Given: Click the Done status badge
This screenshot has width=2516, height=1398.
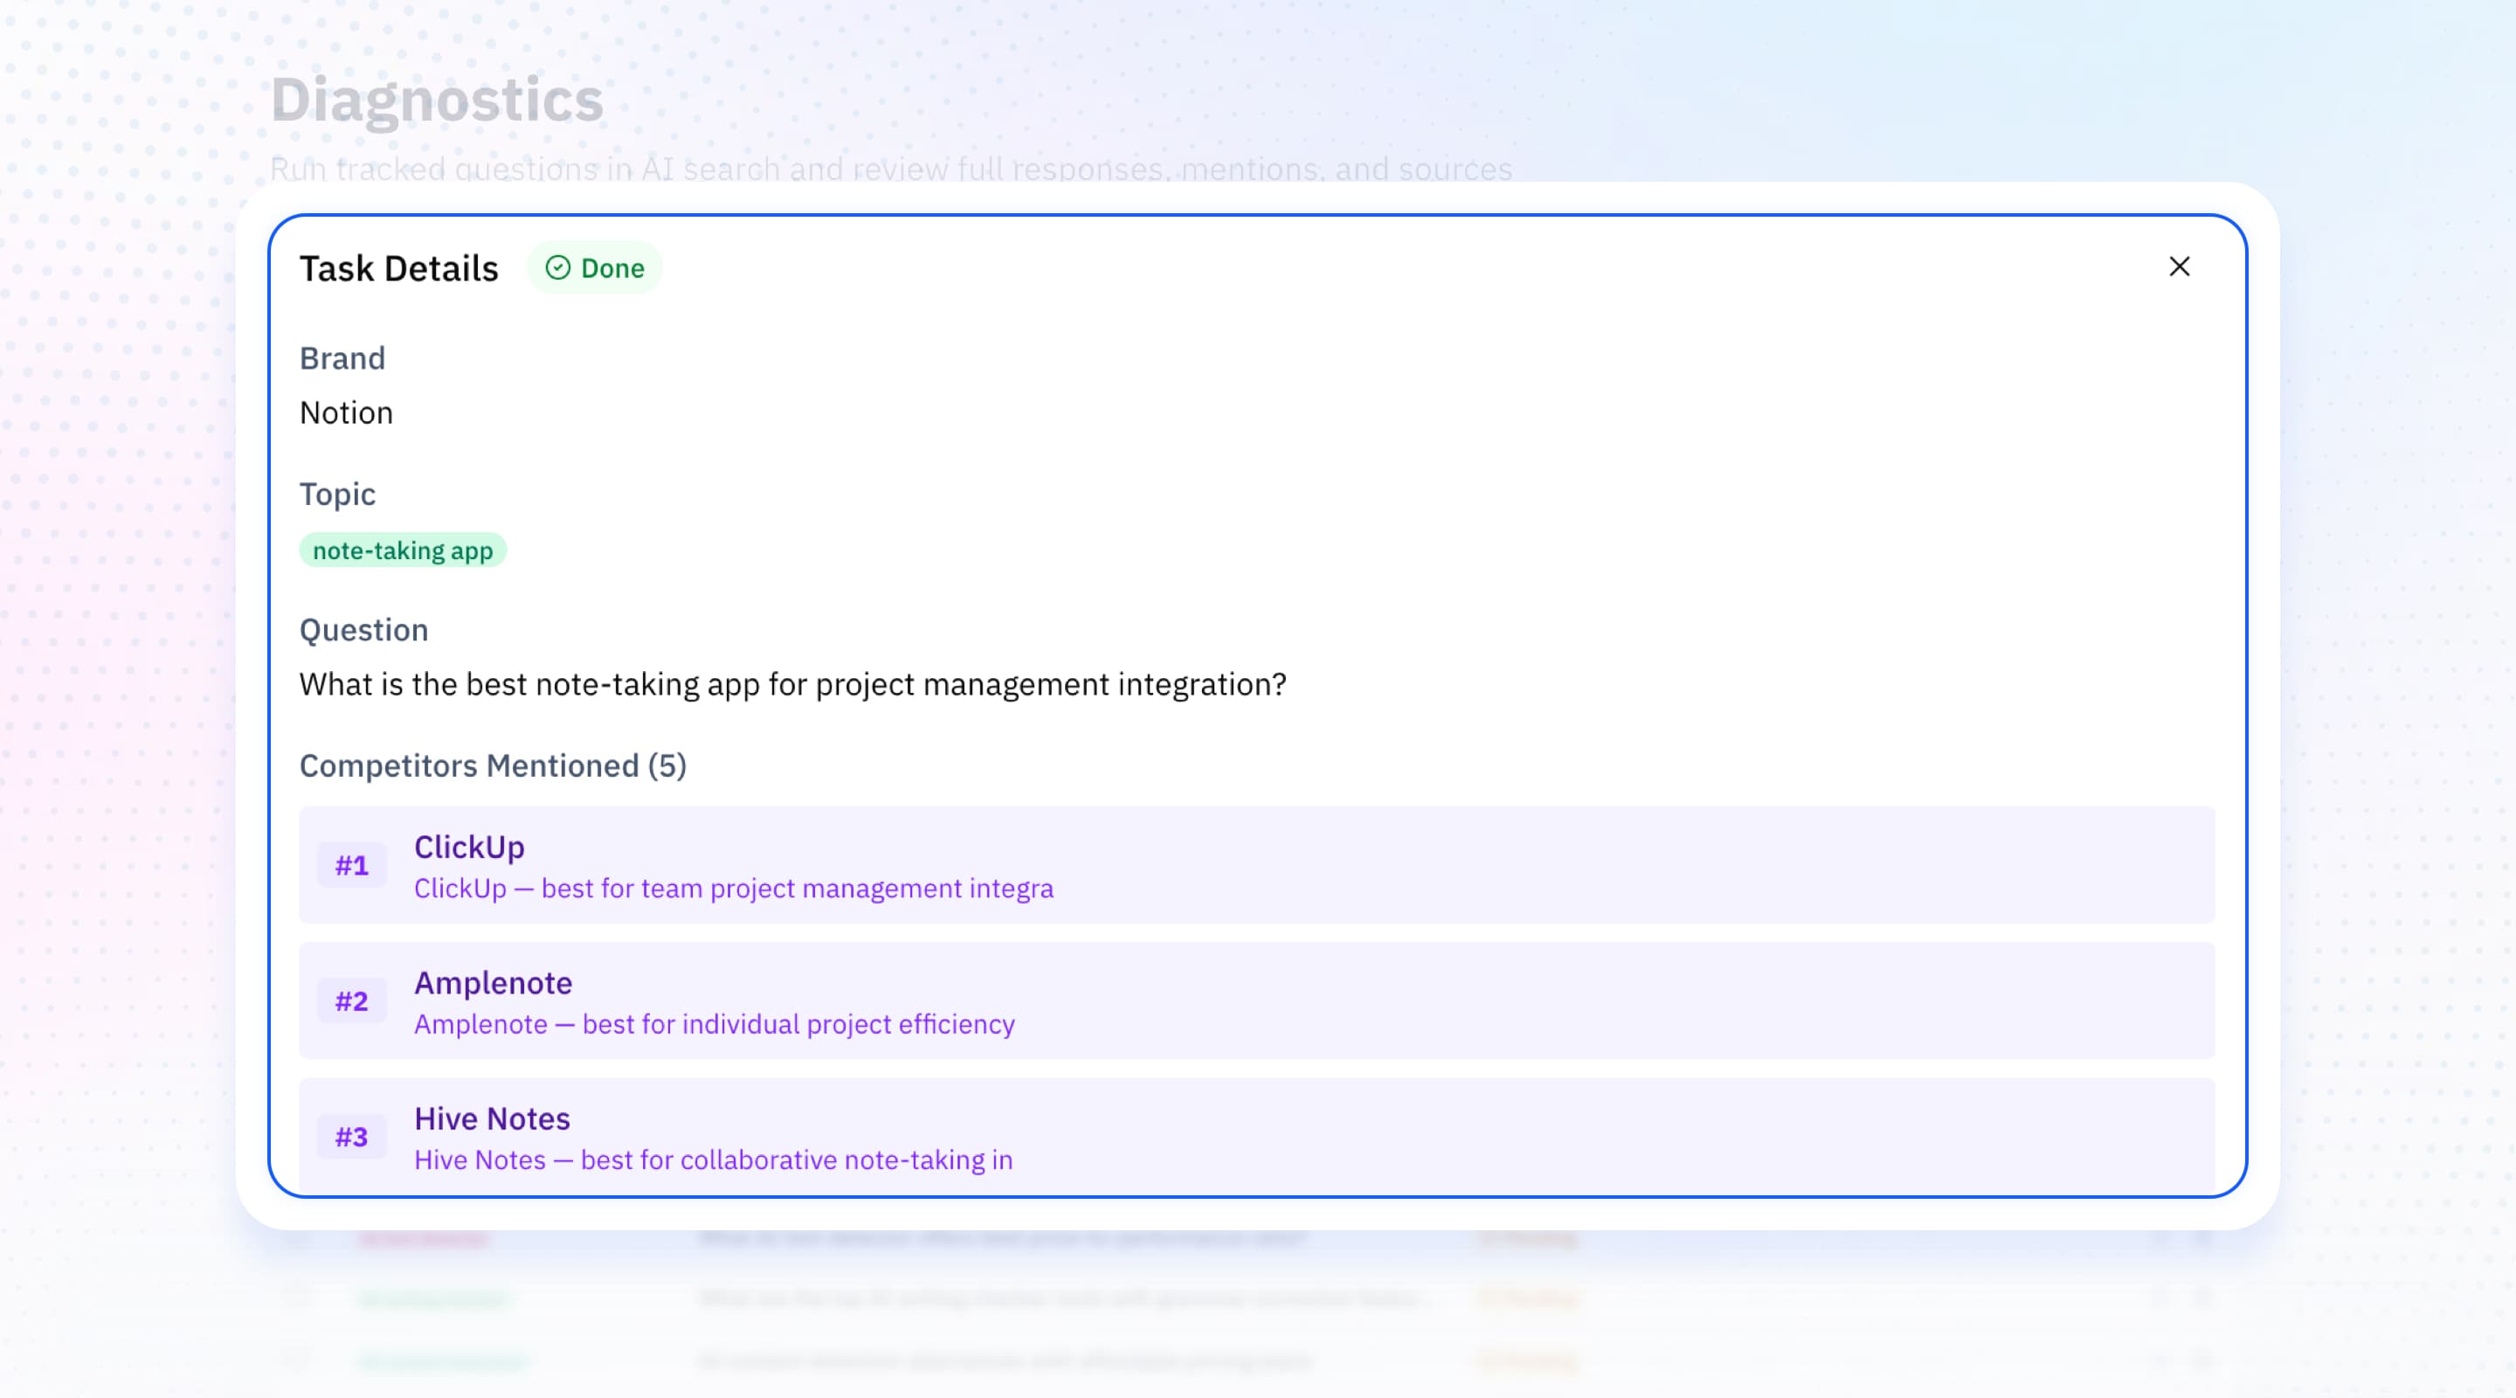Looking at the screenshot, I should click(x=595, y=267).
